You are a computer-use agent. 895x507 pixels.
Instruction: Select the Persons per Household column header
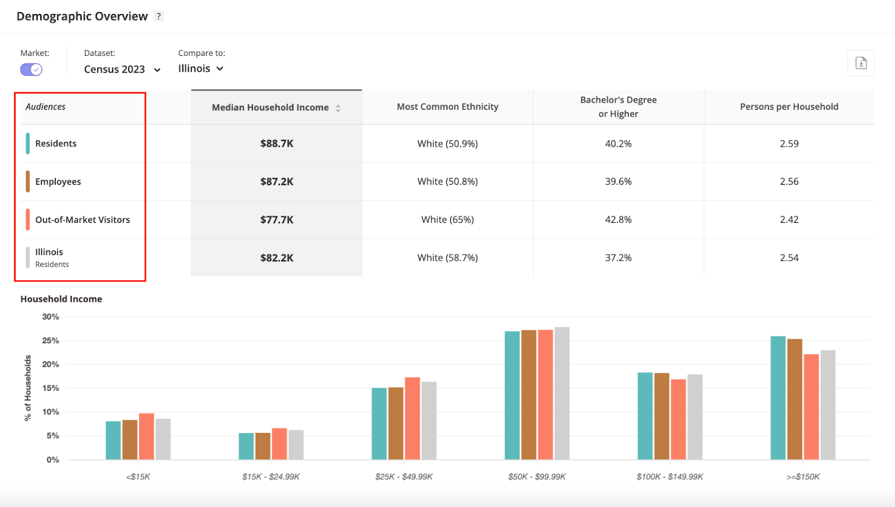point(789,107)
